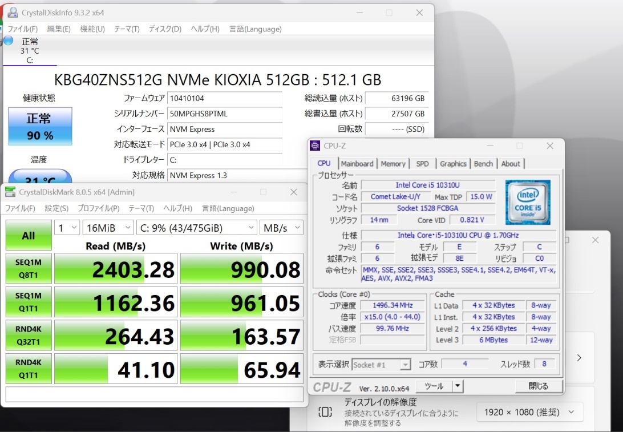Select the blue disk status orb for drive C:
The image size is (623, 432).
(9, 41)
